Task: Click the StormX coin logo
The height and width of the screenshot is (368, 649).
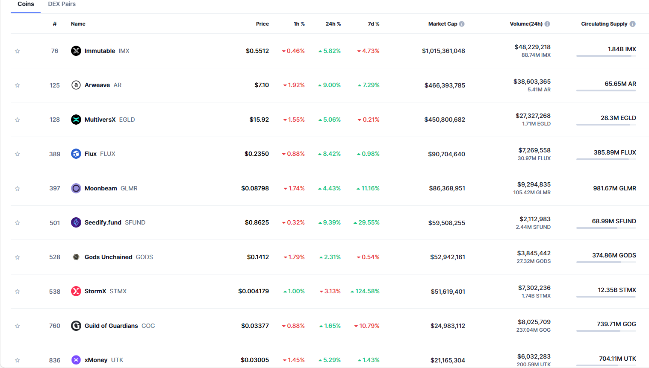Action: 76,291
